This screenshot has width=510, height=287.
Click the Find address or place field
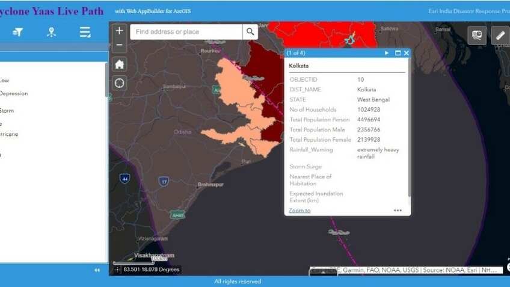coord(186,32)
